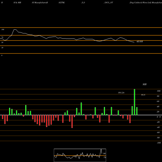Image resolution: width=162 pixels, height=162 pixels.
Task: Click the 'SI & MR' header text
Action: pyautogui.click(x=17, y=3)
